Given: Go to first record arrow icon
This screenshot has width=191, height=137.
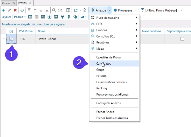Looking at the screenshot, I should (x=29, y=10).
